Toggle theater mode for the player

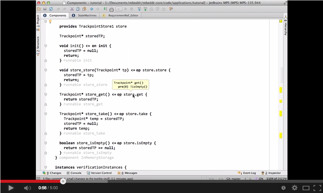(x=306, y=188)
